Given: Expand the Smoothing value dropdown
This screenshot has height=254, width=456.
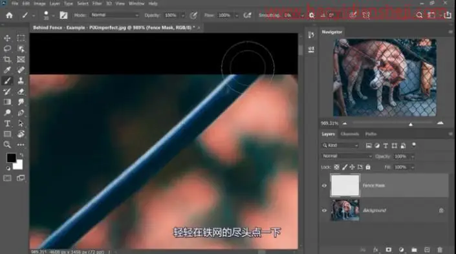Looking at the screenshot, I should coord(303,15).
